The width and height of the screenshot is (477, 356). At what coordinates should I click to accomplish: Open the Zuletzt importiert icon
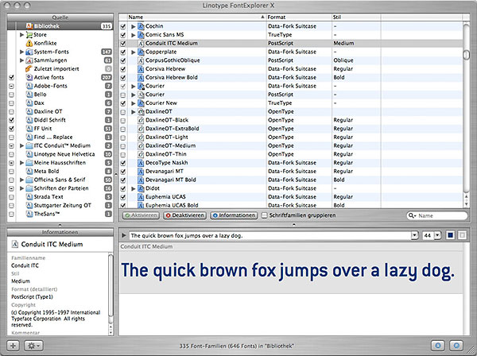pyautogui.click(x=29, y=68)
